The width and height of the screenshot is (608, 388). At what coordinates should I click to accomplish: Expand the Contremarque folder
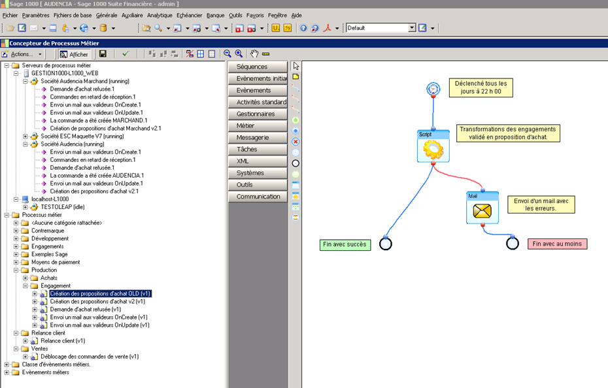[x=16, y=231]
